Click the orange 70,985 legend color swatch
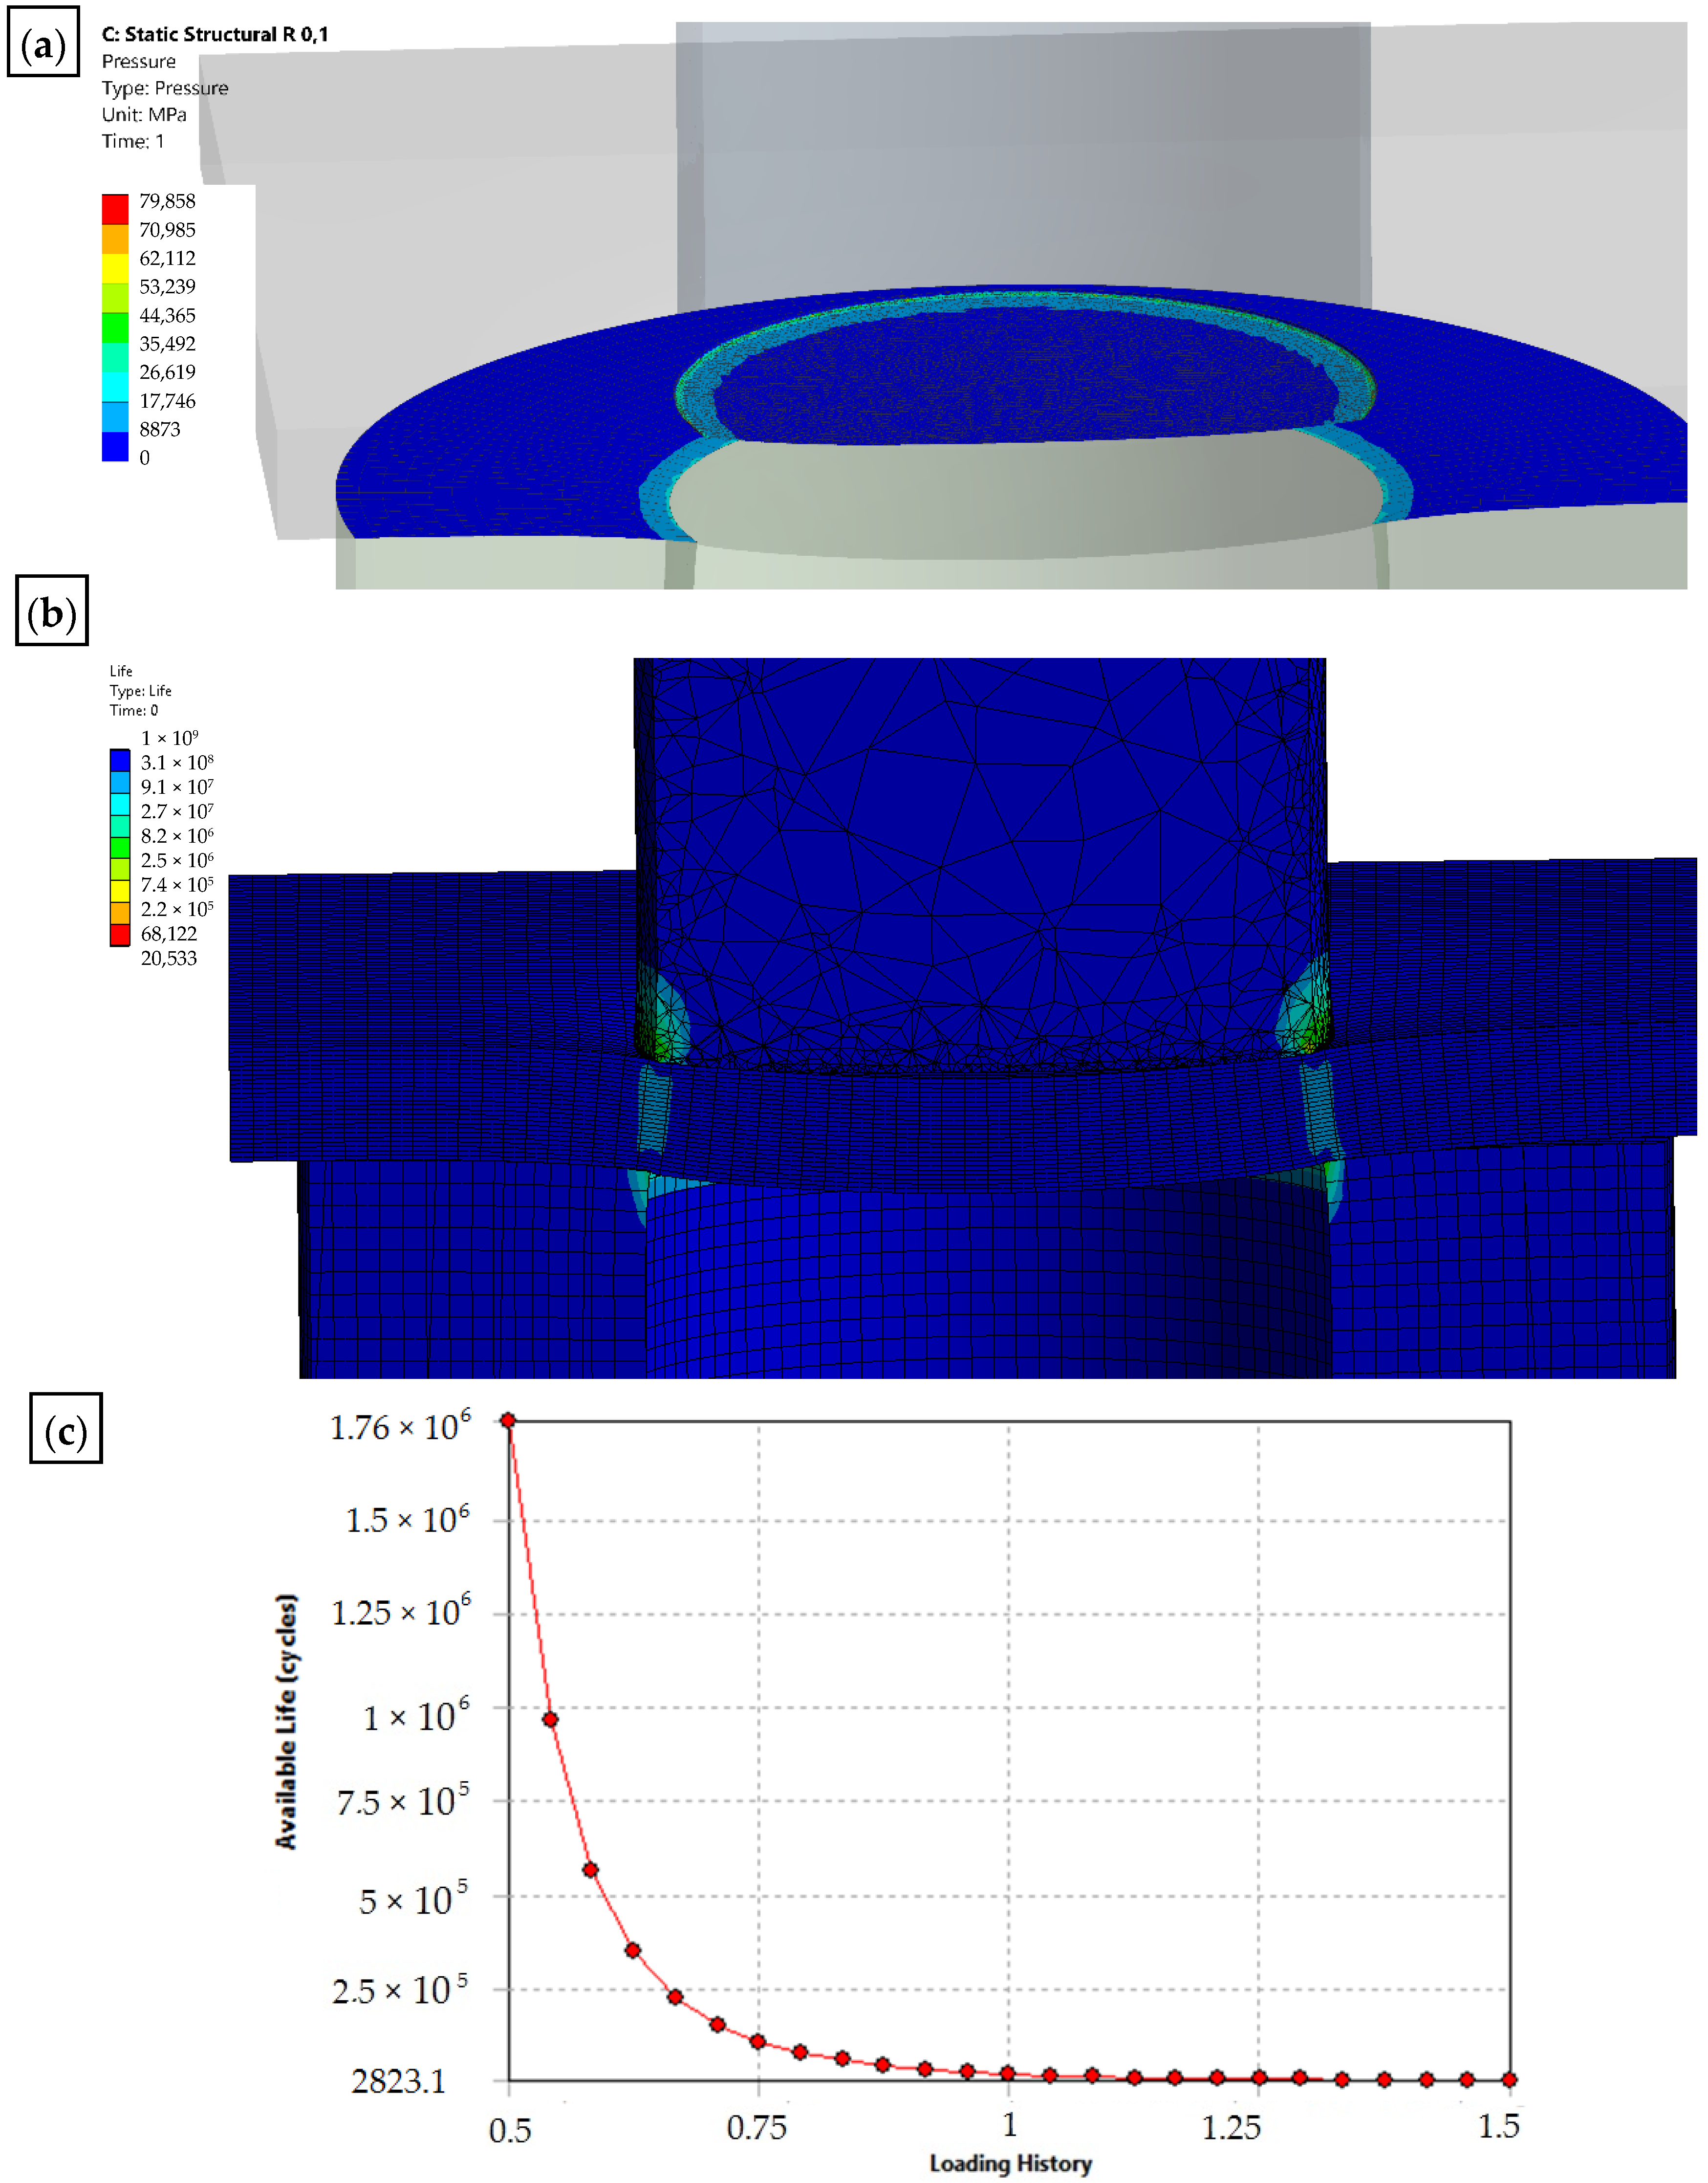 [115, 239]
